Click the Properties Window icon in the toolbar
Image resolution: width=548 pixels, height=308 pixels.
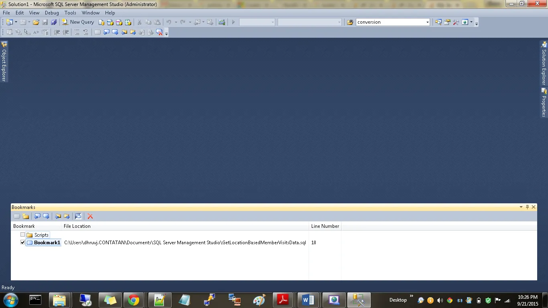click(x=447, y=22)
